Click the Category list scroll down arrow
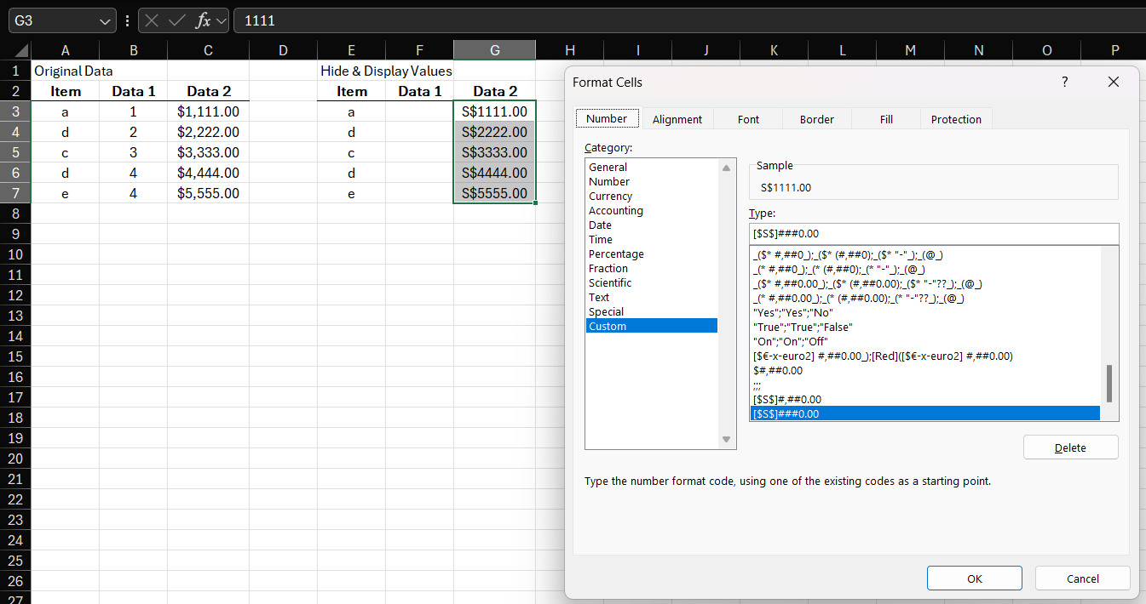The image size is (1146, 604). tap(727, 439)
